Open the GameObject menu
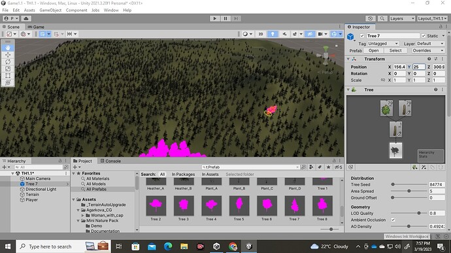The height and width of the screenshot is (253, 451). (50, 10)
